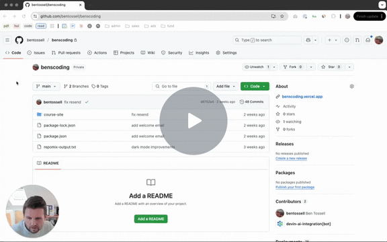Click the Unwatch button

tap(257, 67)
